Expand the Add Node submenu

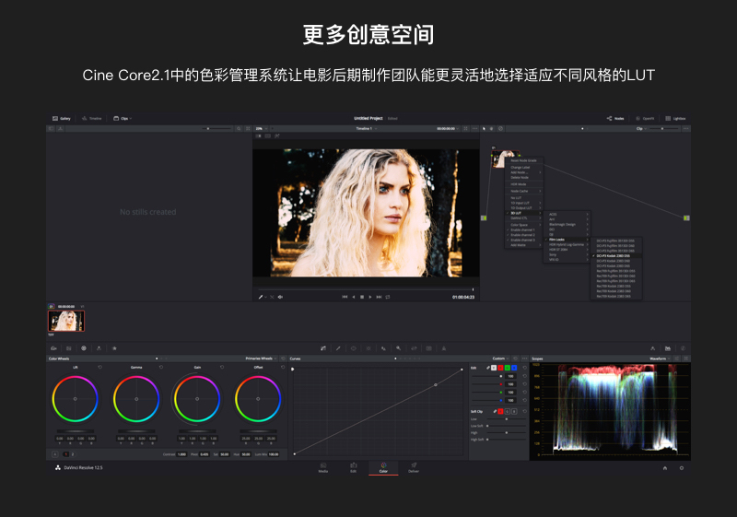[521, 172]
